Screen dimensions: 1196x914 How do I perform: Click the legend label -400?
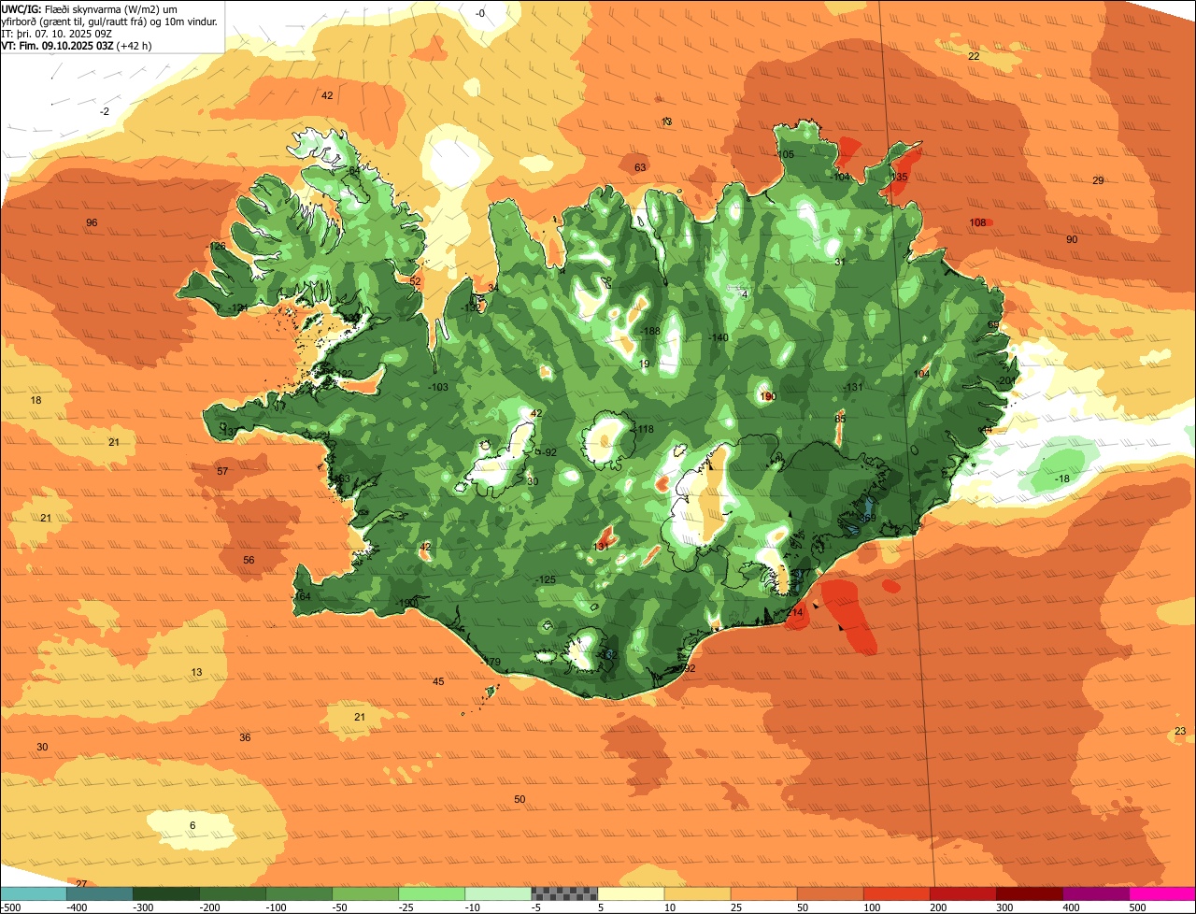(76, 907)
